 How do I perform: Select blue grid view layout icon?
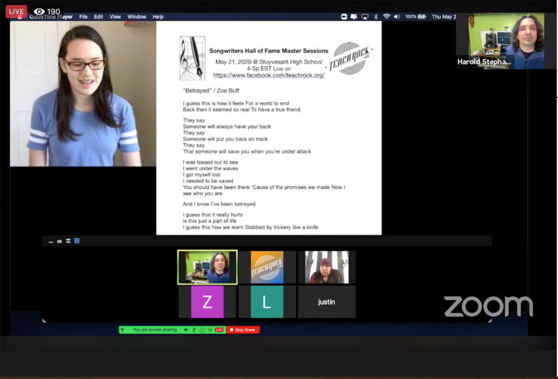coord(77,241)
